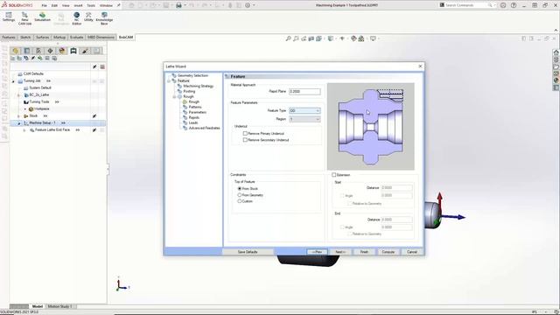Screen dimensions: 560x315
Task: Click the Rapid Plane input field
Action: click(x=304, y=91)
